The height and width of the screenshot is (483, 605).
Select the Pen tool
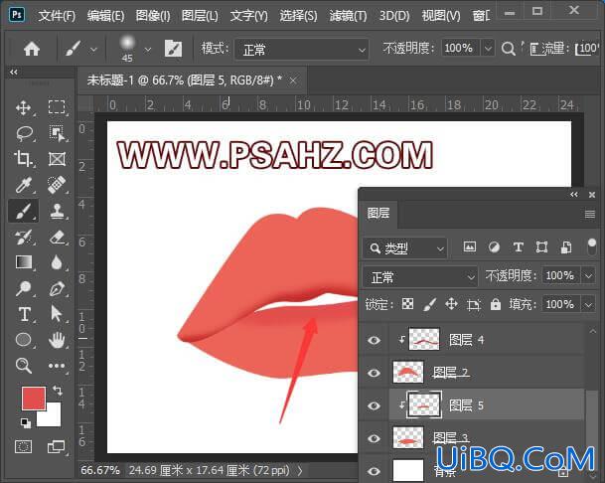click(x=57, y=289)
